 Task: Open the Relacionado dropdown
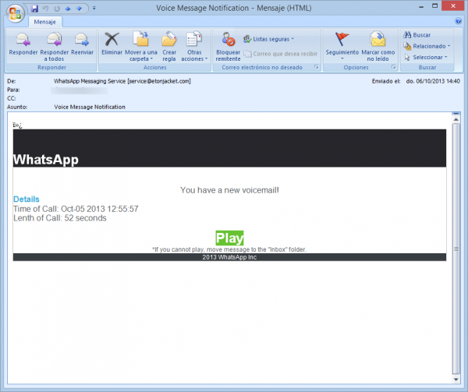(x=427, y=46)
